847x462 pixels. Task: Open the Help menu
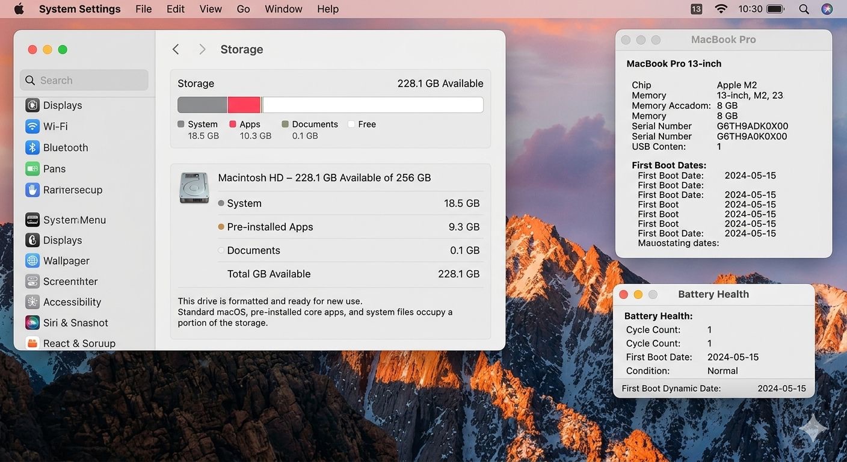[328, 9]
